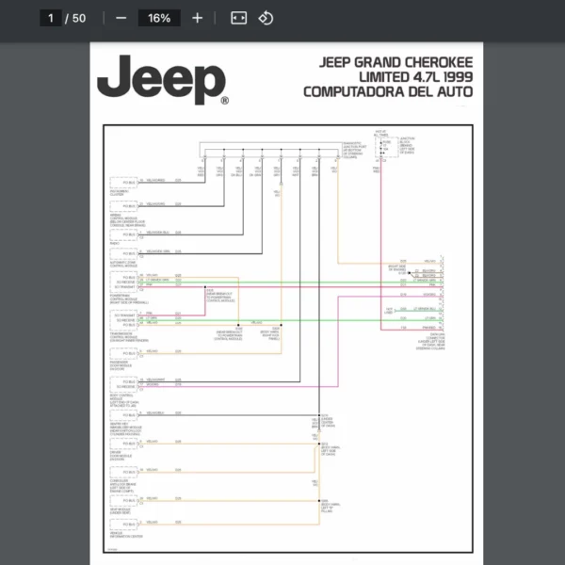
Task: Click the Powertrain Control Module connector box
Action: click(123, 280)
